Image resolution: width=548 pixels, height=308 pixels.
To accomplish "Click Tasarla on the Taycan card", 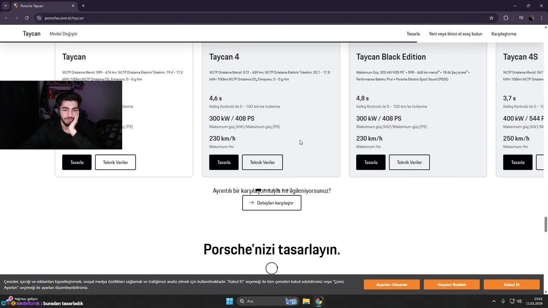I will 77,162.
